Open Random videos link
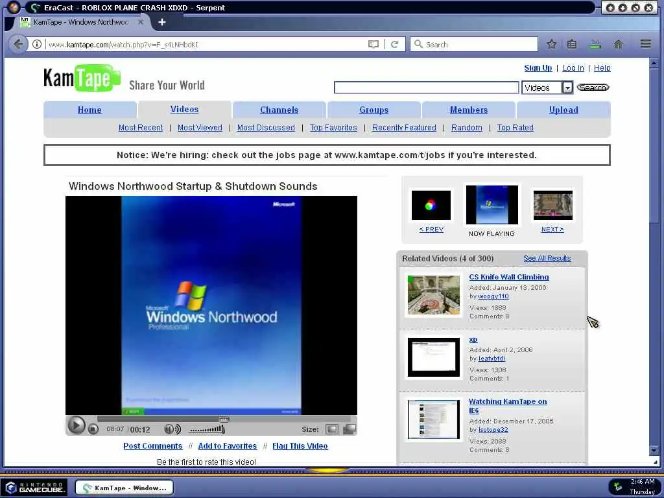 466,128
